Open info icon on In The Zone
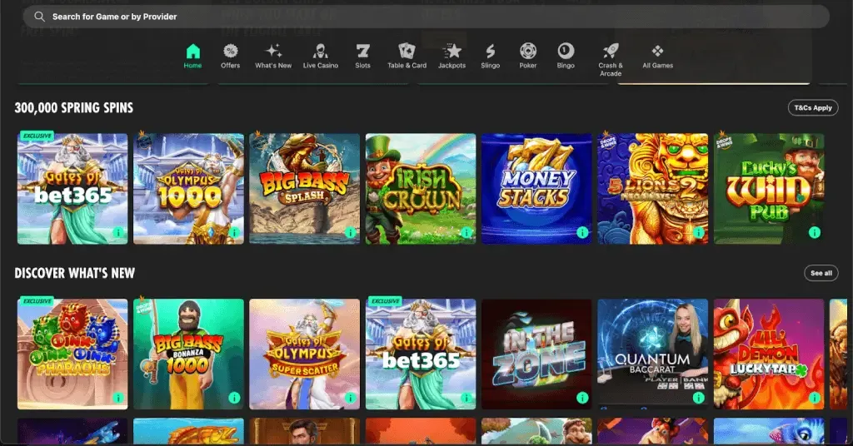The image size is (853, 446). (x=582, y=398)
